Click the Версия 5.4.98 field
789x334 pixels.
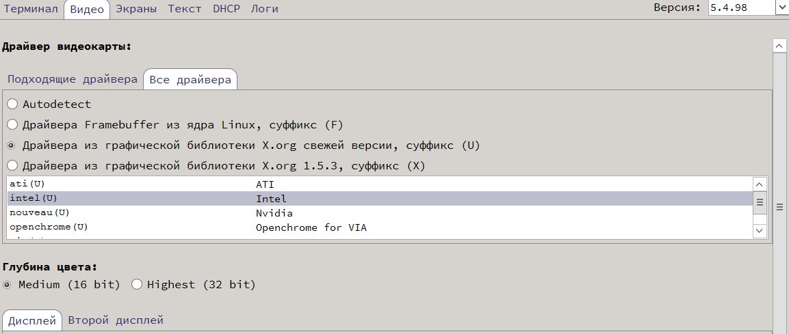click(x=740, y=8)
